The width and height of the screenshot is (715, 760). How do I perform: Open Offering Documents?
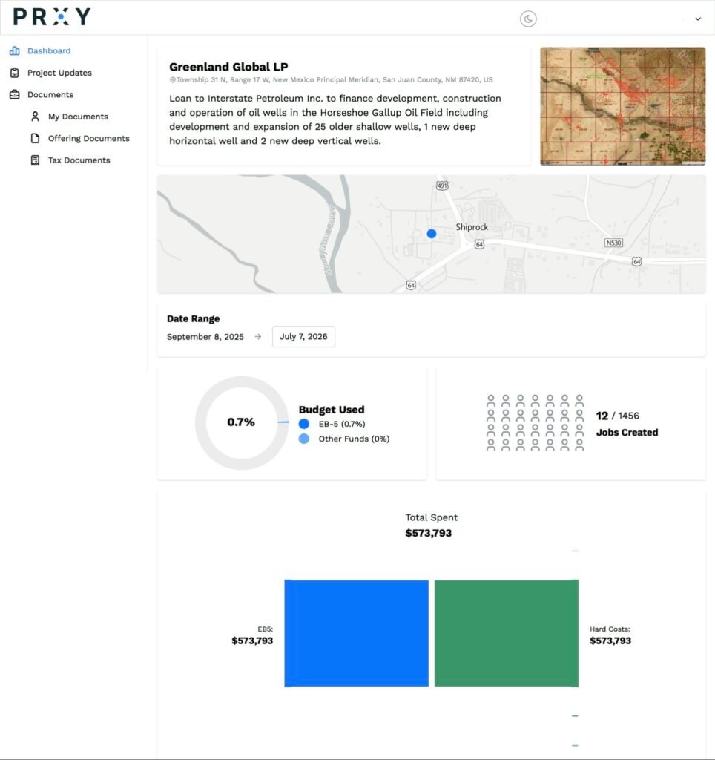[x=89, y=138]
